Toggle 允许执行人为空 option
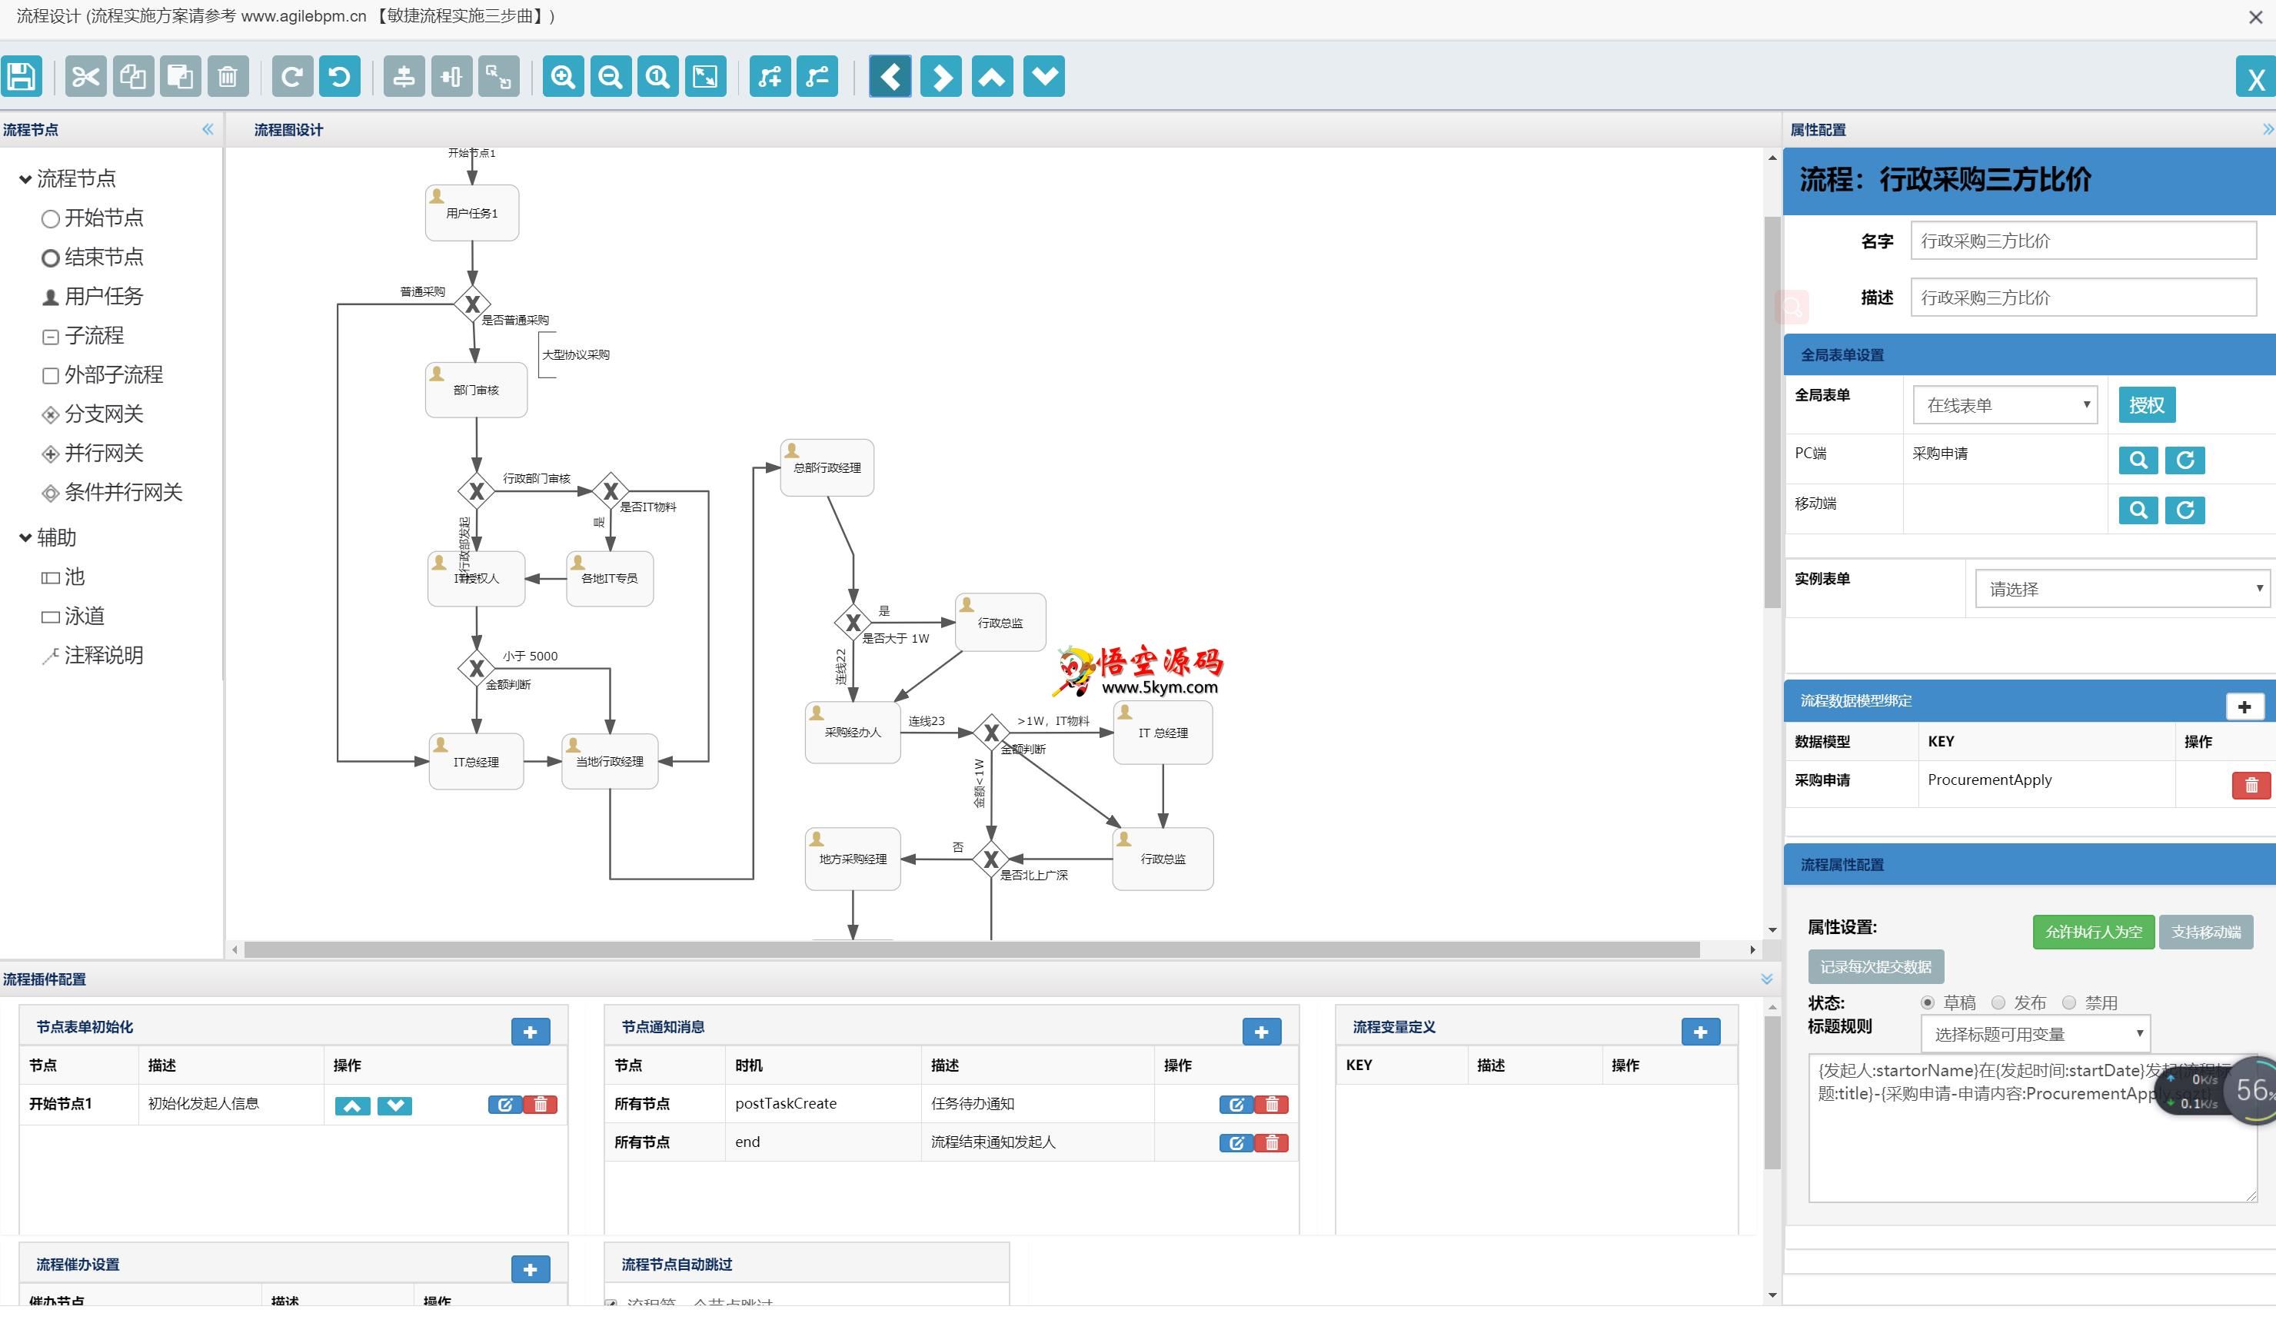 [x=2093, y=932]
